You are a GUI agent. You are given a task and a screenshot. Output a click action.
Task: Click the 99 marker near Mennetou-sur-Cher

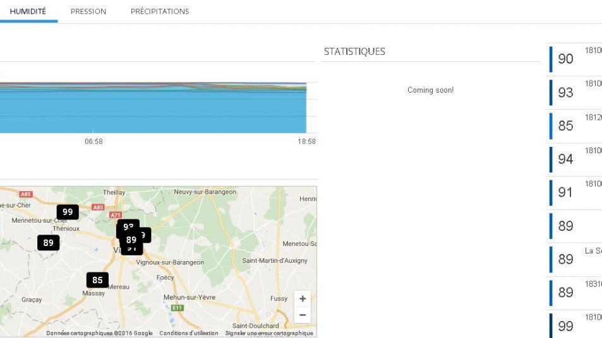point(68,212)
